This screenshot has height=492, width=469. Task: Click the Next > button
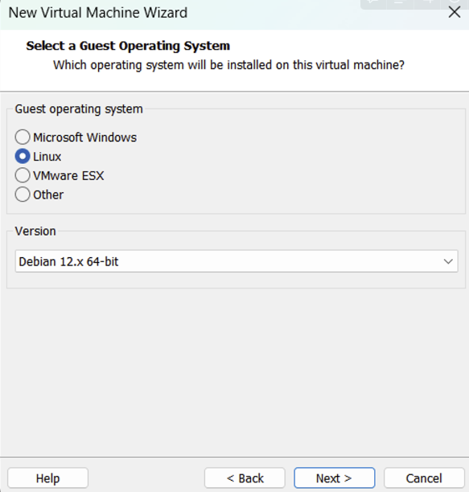[x=335, y=478]
